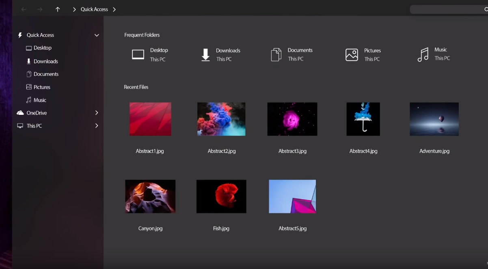The width and height of the screenshot is (488, 269).
Task: Click the large Pictures icon in Frequent Folders
Action: pyautogui.click(x=352, y=55)
